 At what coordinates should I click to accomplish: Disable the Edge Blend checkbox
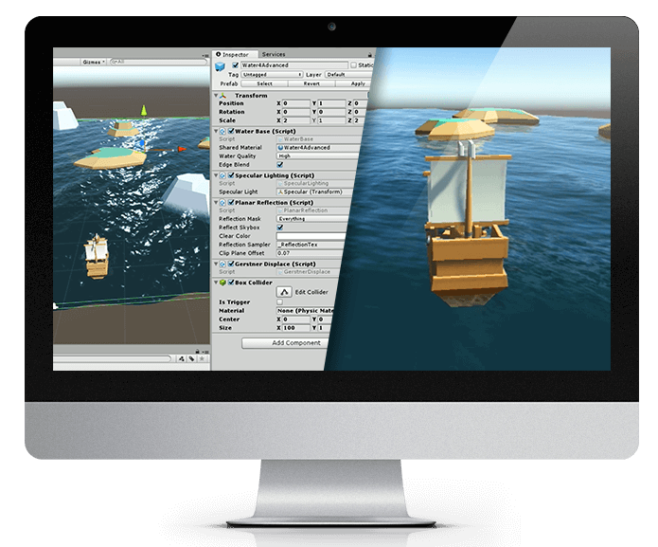pos(279,165)
